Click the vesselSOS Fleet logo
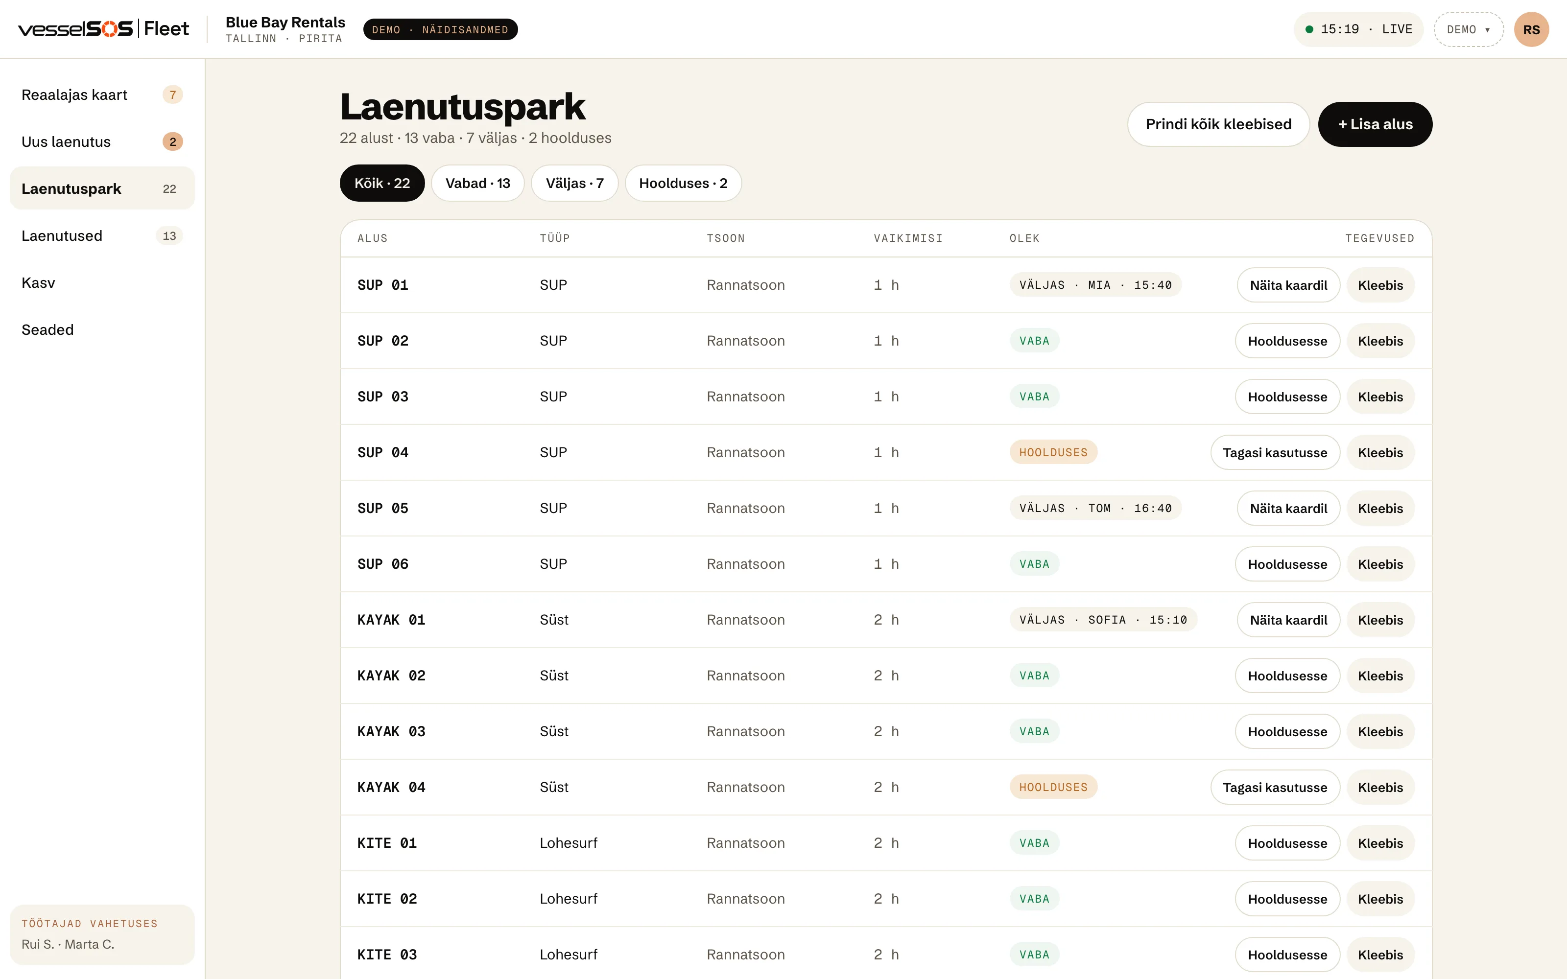 [104, 29]
